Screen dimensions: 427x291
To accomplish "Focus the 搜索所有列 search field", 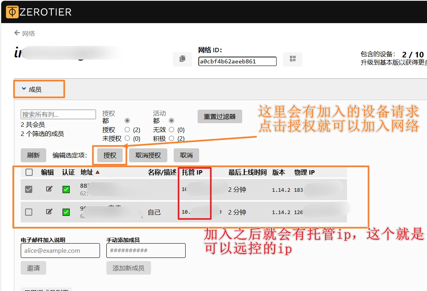I will tap(58, 114).
